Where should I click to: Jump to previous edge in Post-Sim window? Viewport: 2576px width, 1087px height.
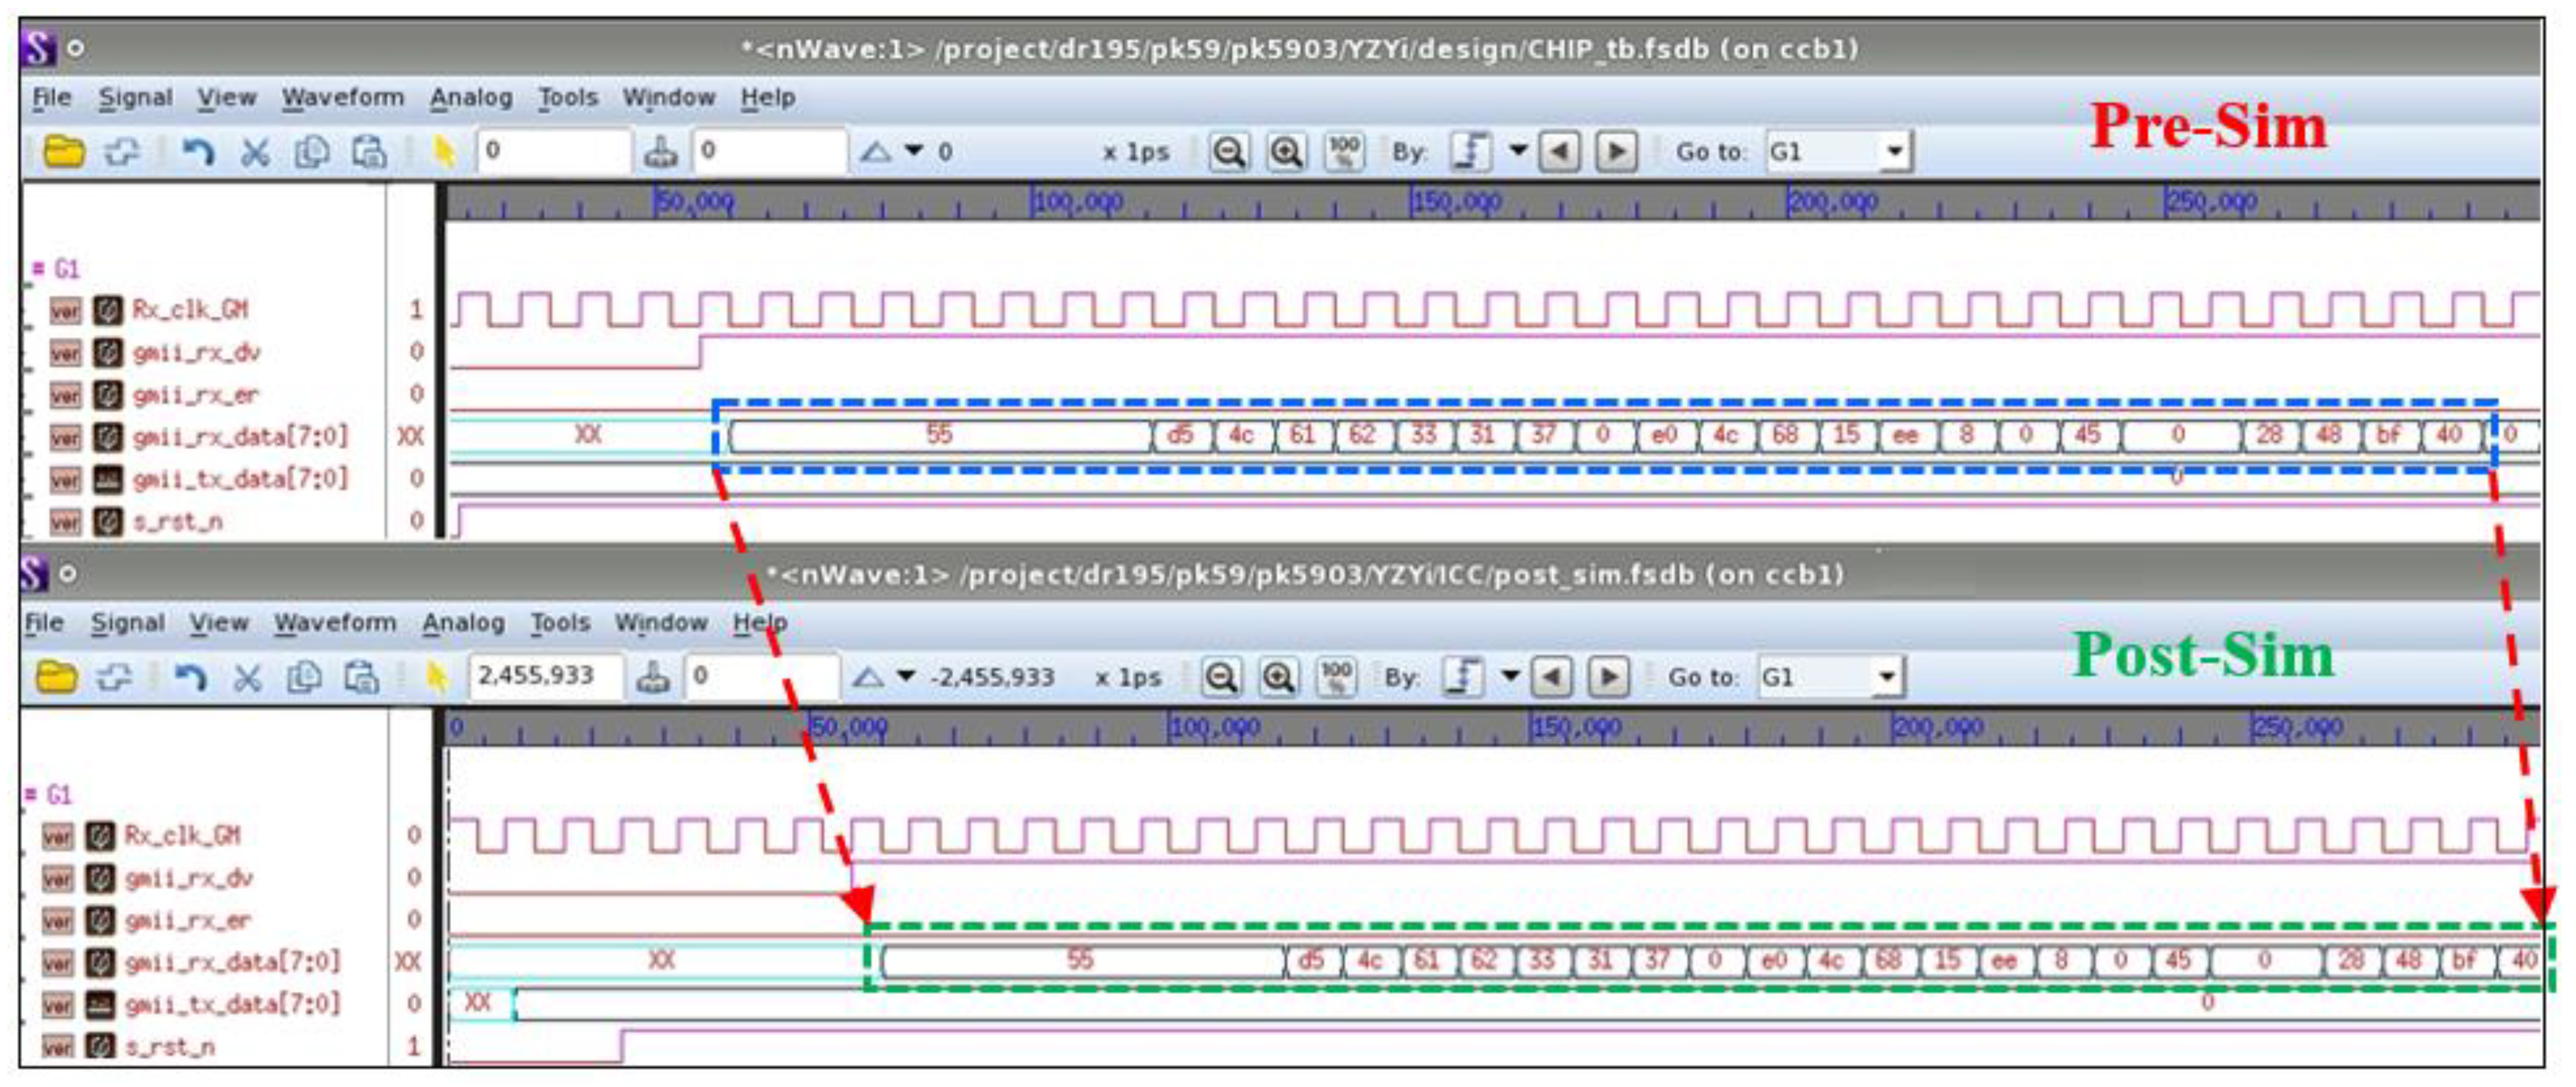(x=1551, y=678)
